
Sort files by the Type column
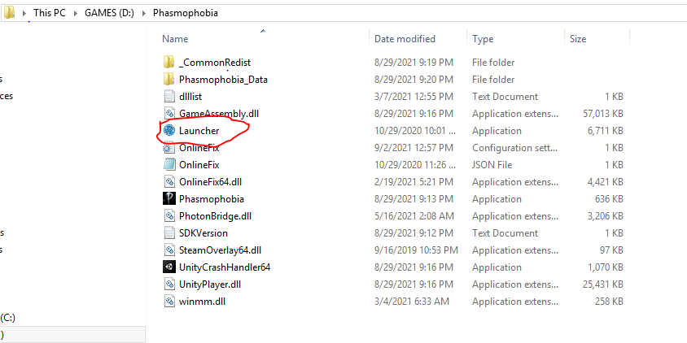coord(483,39)
